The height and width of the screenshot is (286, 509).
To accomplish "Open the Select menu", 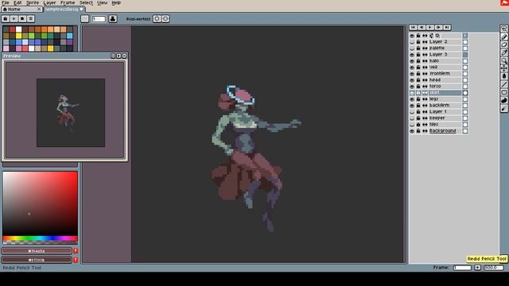I will 86,2.
